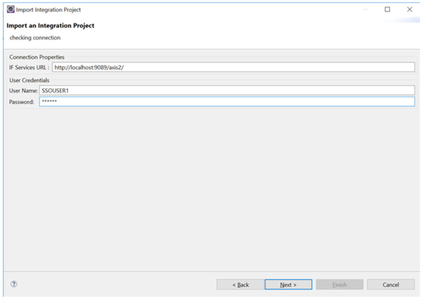Select the Password input field
Image resolution: width=423 pixels, height=300 pixels.
(x=227, y=102)
